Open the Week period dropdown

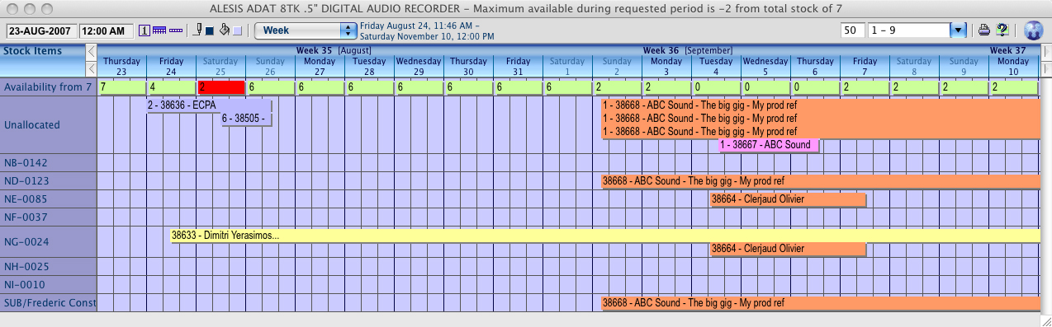tap(305, 30)
